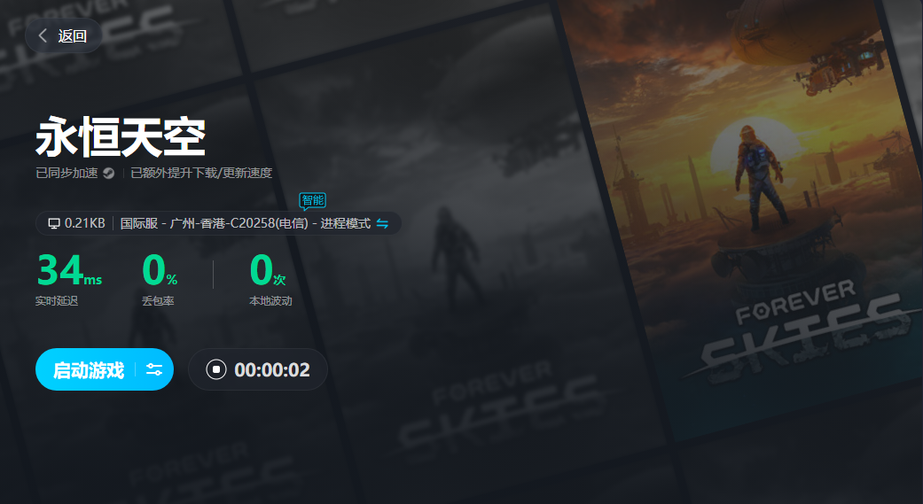Viewport: 923px width, 504px height.
Task: Go back using the 返回 button
Action: pyautogui.click(x=64, y=36)
